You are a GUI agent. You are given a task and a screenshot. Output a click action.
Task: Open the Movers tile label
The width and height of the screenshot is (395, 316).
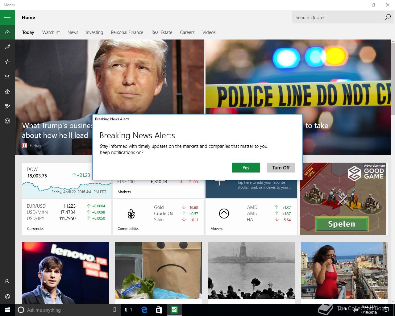(x=216, y=229)
